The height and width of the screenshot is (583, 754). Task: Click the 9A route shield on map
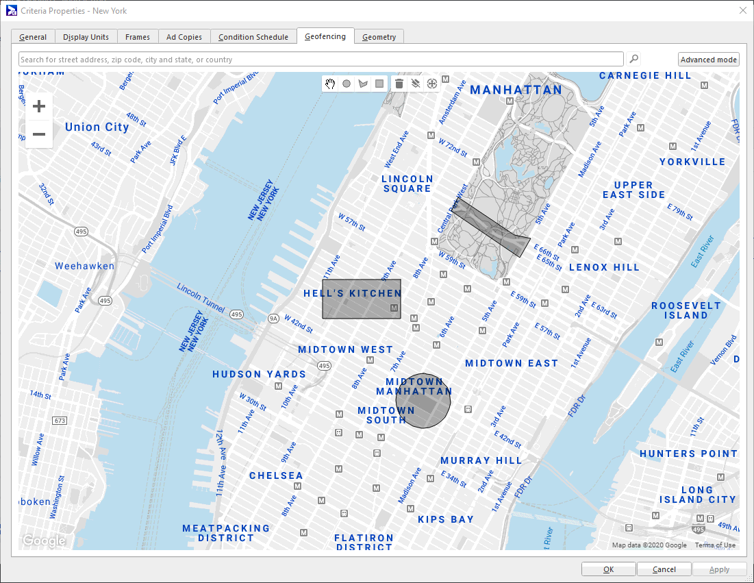(273, 319)
